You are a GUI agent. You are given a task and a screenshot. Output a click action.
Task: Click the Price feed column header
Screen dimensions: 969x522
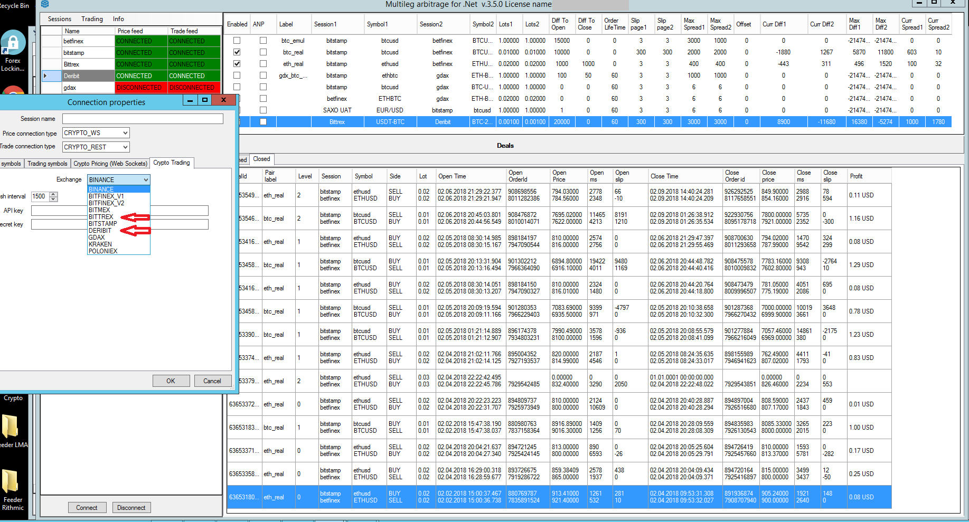142,31
